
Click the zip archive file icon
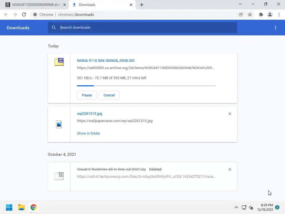(x=59, y=176)
